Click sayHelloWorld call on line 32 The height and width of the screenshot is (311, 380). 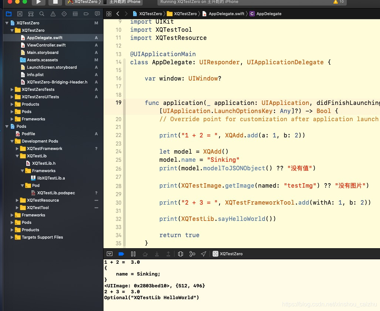(242, 219)
